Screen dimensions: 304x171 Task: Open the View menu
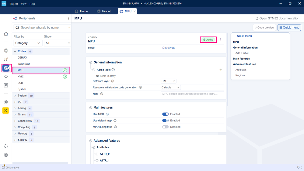click(x=24, y=4)
